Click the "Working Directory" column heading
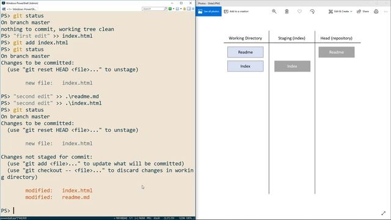The image size is (391, 220). coord(246,38)
